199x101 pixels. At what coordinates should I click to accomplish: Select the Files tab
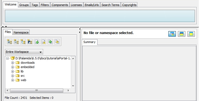(x=8, y=32)
